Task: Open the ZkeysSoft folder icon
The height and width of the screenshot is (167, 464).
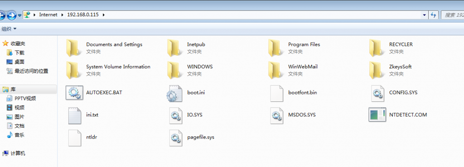Action: [x=376, y=70]
